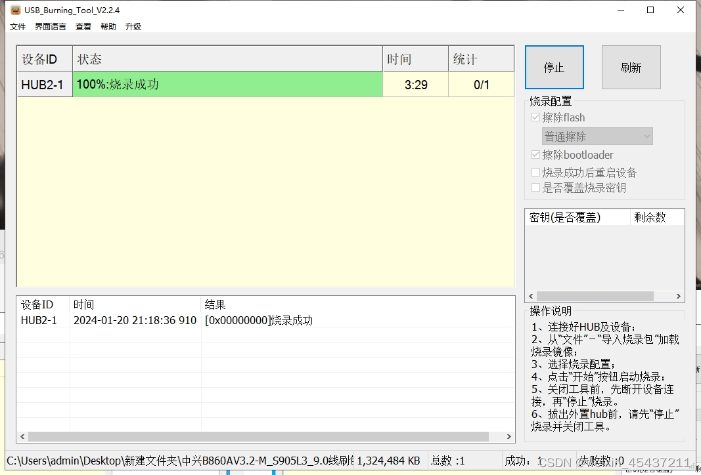701x475 pixels.
Task: Click the log list horizontal scrollbar thumb
Action: click(258, 436)
